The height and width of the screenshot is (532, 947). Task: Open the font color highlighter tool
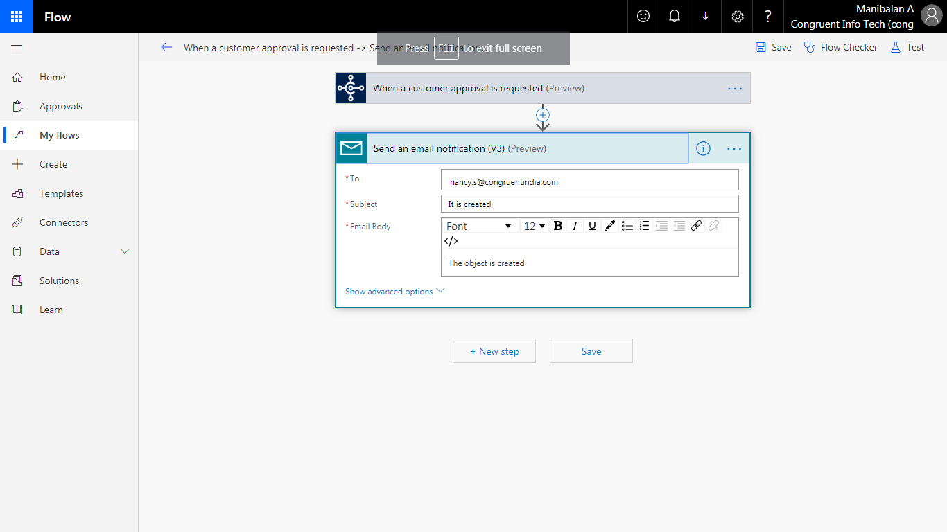(610, 226)
